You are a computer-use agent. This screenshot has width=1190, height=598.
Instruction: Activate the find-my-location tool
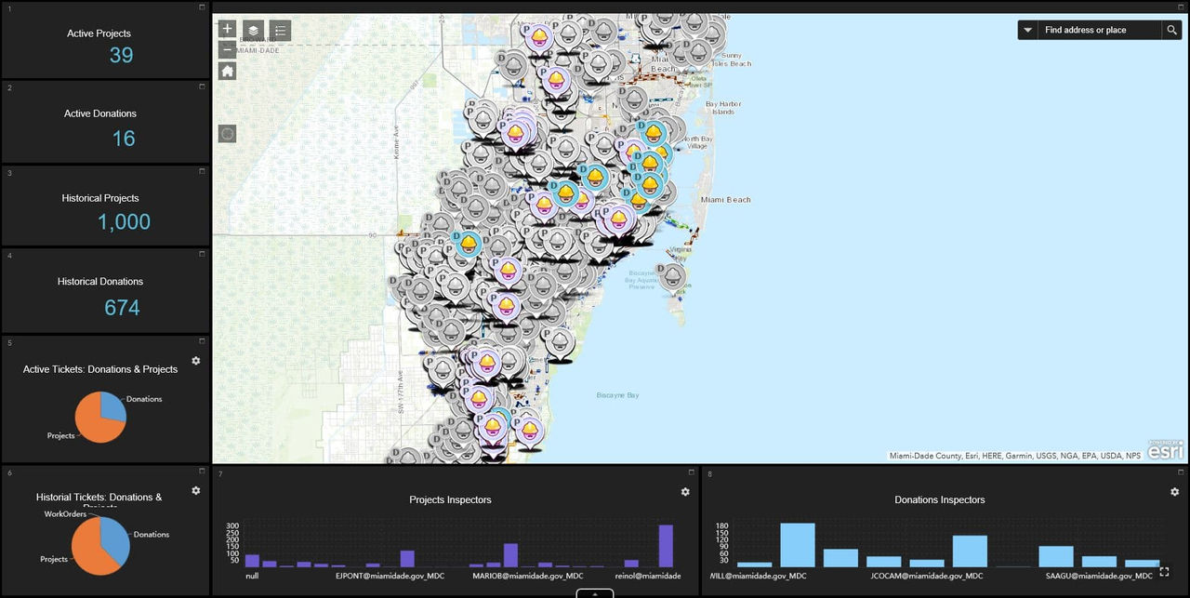pos(227,133)
